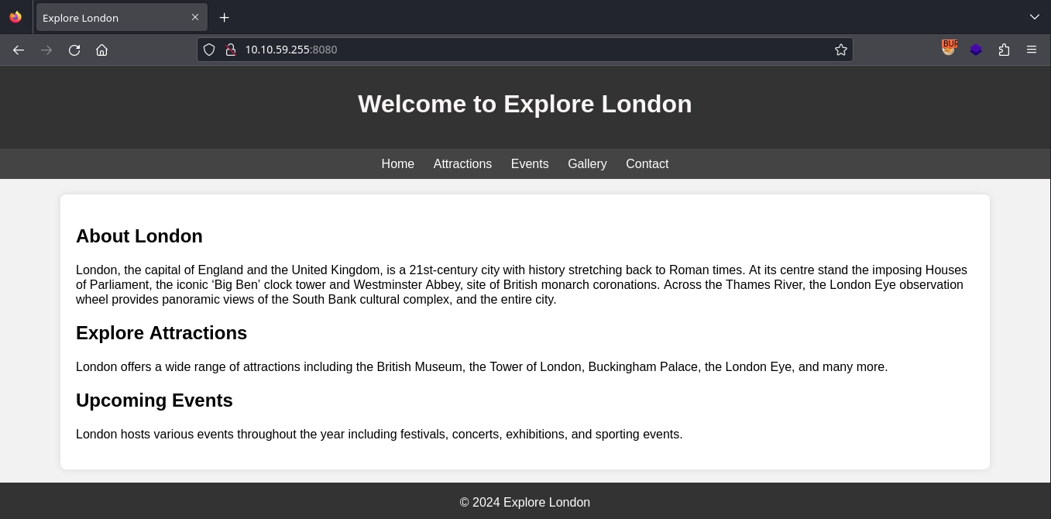Close the Explore London tab
The image size is (1051, 519).
pyautogui.click(x=195, y=17)
